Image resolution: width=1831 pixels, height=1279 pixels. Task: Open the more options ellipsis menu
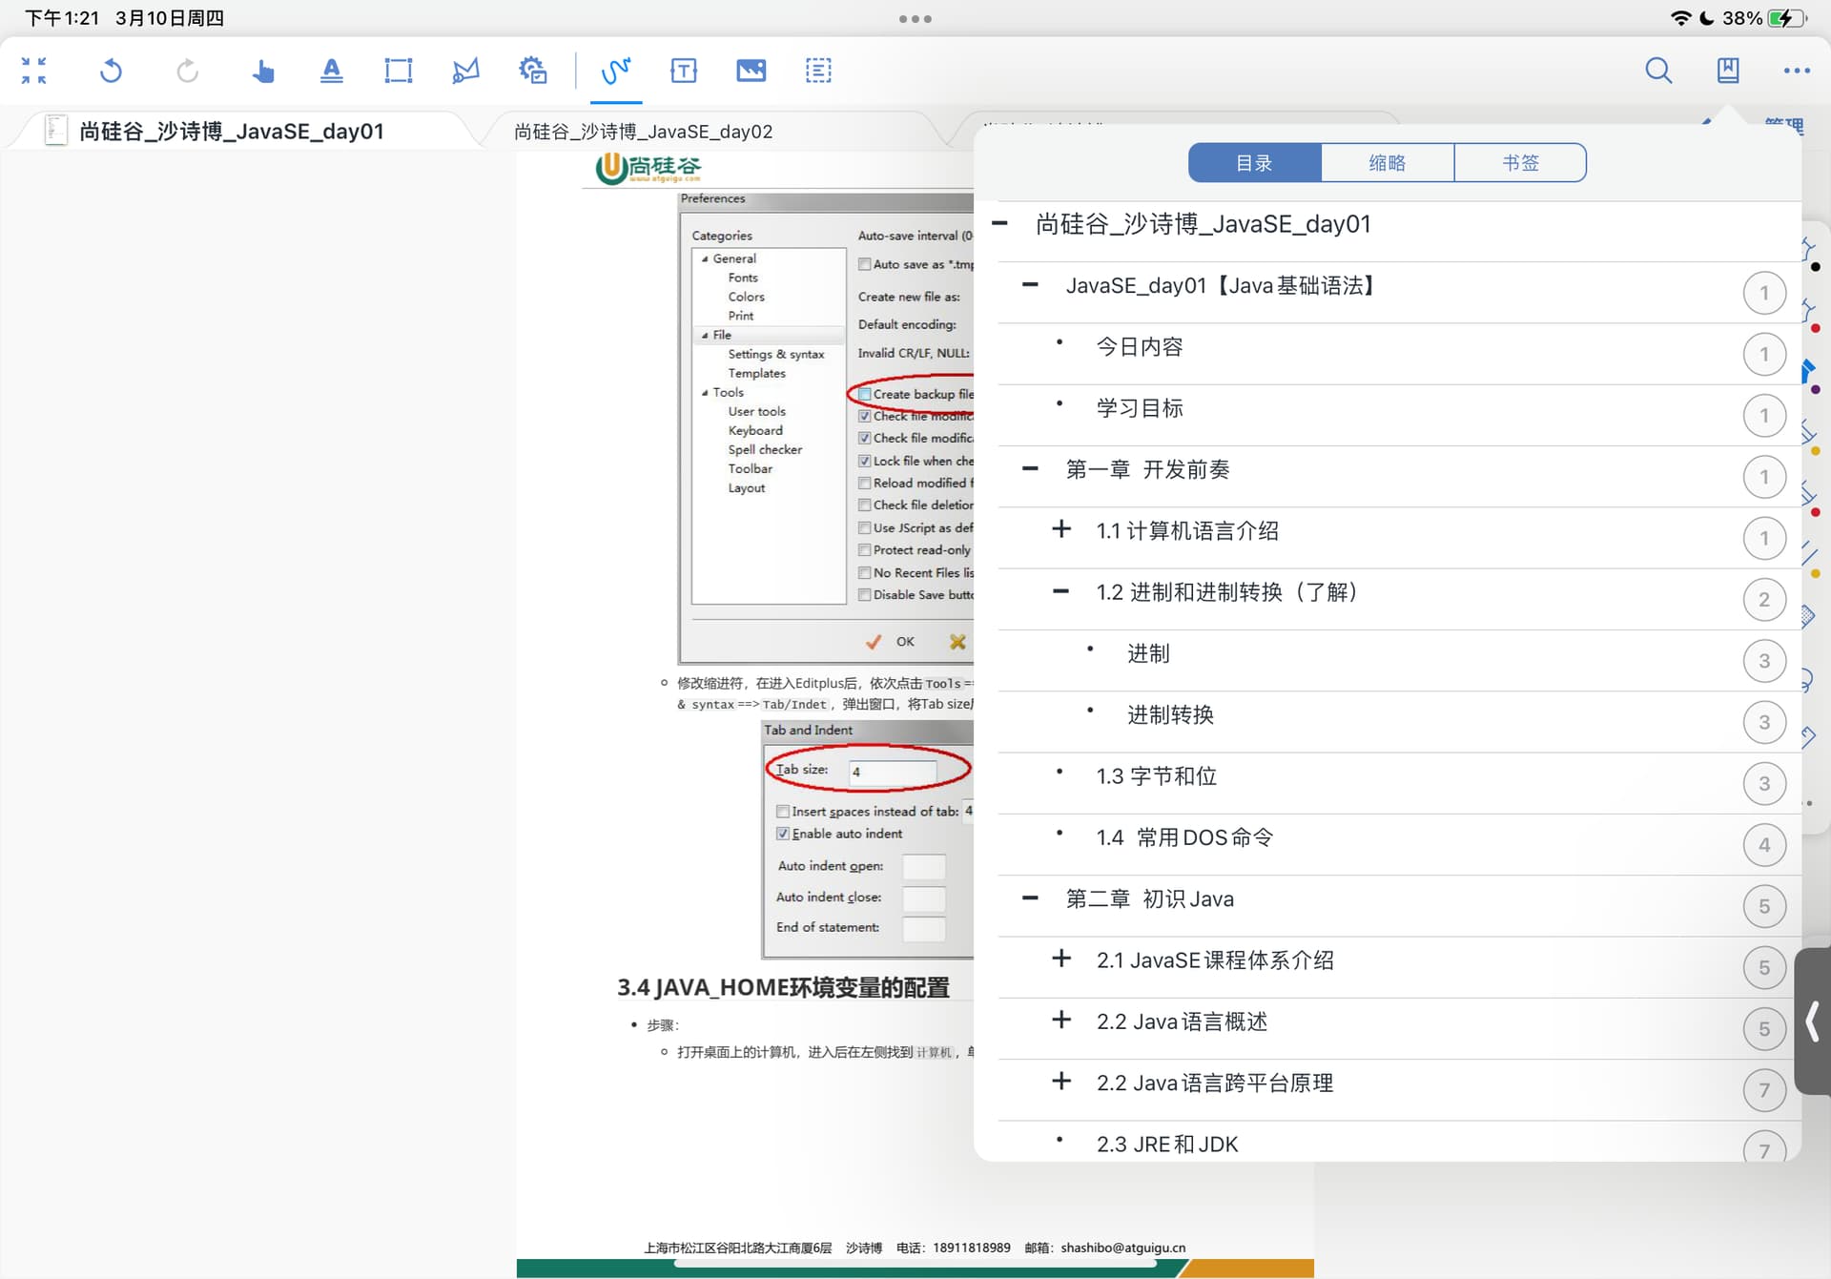1797,71
